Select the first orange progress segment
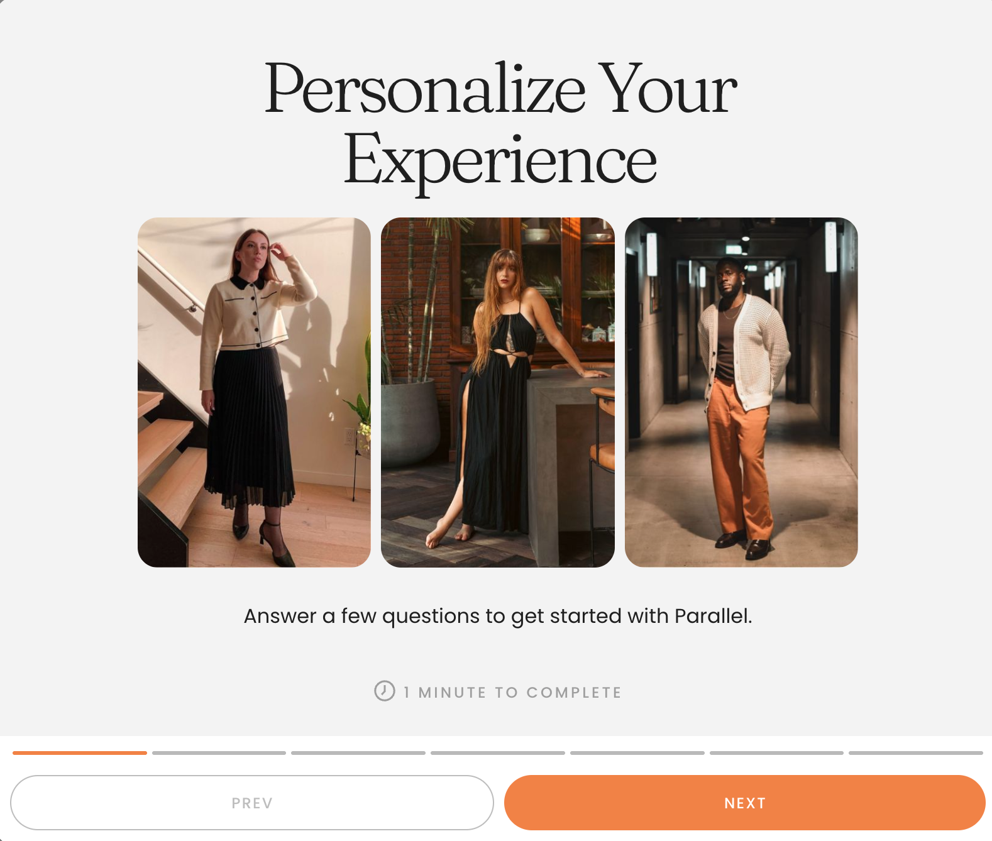 tap(80, 752)
